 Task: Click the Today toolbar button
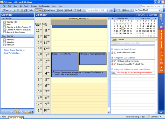pos(31,10)
